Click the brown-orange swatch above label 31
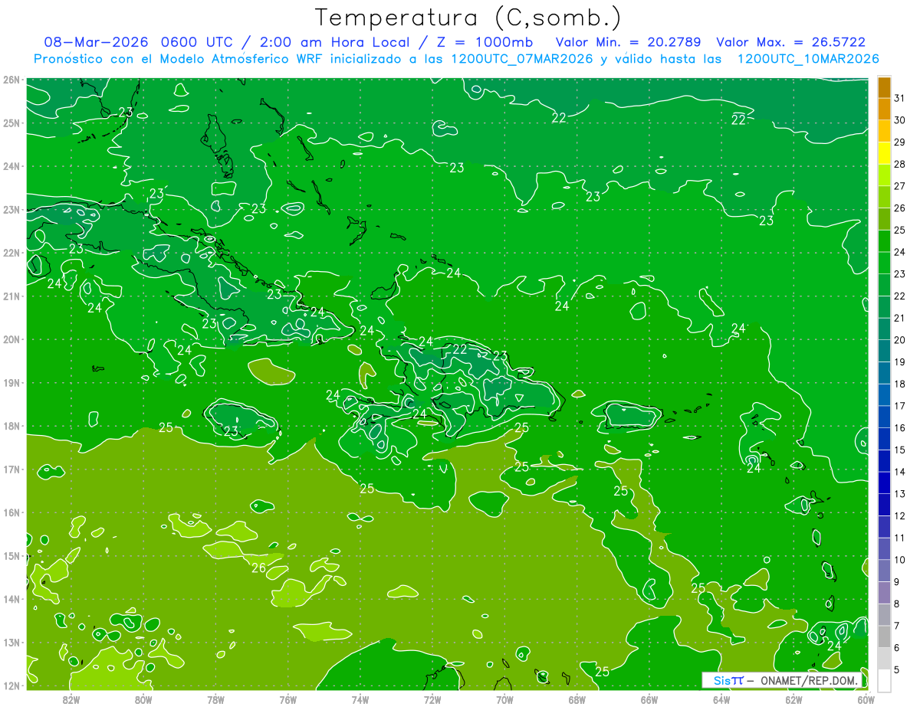920x710 pixels. point(883,87)
